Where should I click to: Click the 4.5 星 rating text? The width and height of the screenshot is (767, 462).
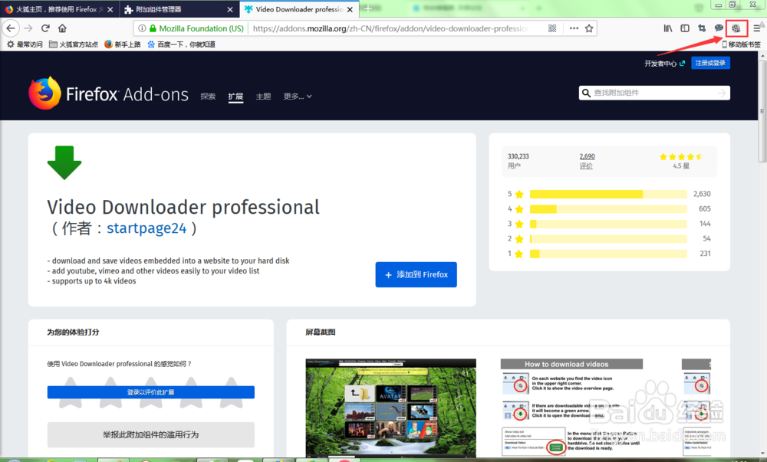pyautogui.click(x=681, y=166)
